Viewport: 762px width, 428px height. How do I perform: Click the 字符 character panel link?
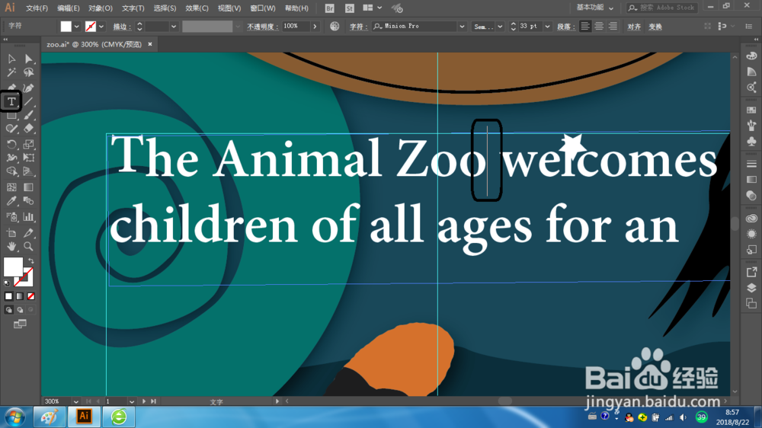(357, 27)
